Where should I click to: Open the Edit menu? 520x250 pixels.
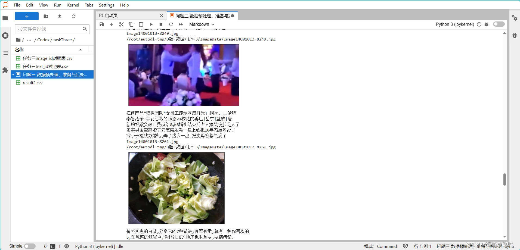tap(30, 5)
